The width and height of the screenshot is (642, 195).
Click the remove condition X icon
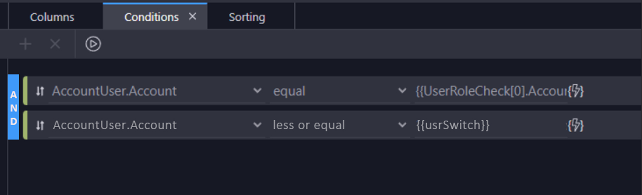click(55, 44)
